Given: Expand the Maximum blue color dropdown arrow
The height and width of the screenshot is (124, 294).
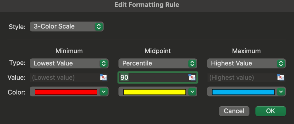Looking at the screenshot, I should pyautogui.click(x=281, y=92).
